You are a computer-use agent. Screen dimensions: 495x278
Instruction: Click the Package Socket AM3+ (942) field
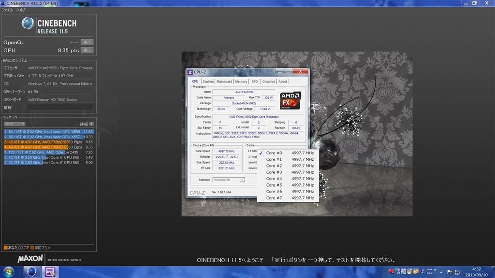(x=244, y=103)
